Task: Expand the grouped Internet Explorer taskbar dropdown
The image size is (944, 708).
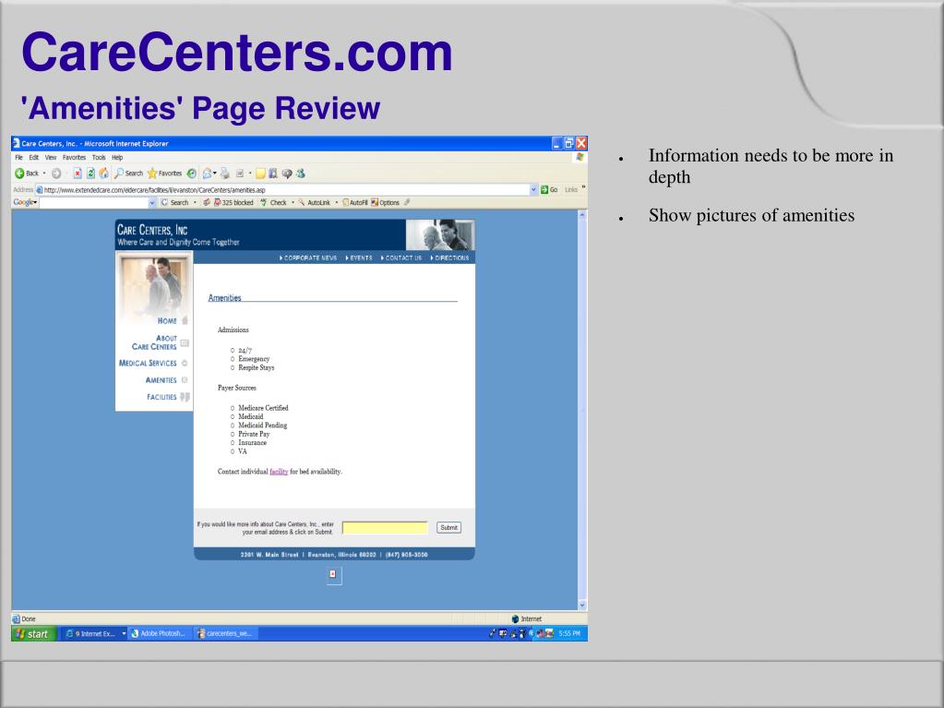Action: (x=124, y=633)
